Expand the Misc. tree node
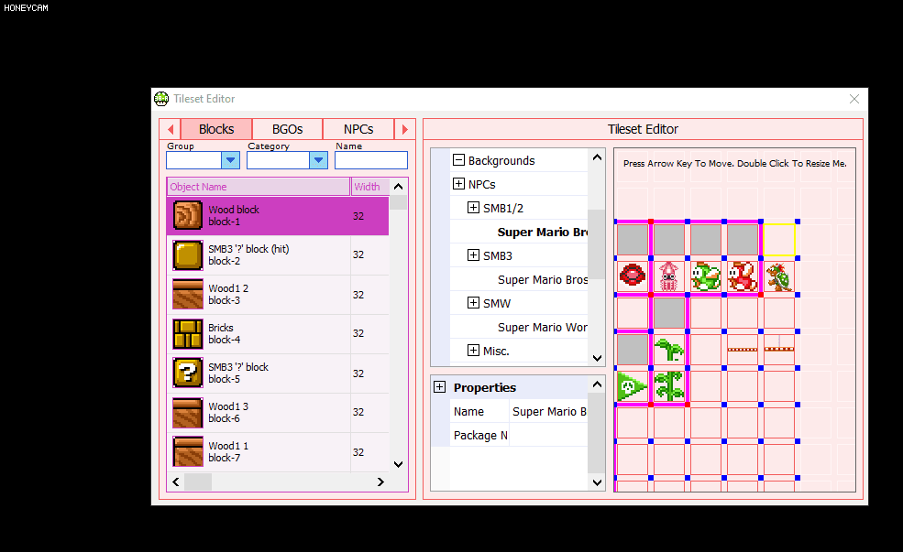 [x=473, y=351]
